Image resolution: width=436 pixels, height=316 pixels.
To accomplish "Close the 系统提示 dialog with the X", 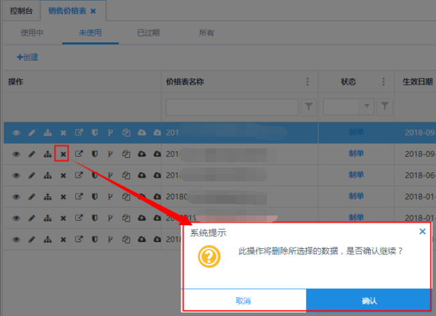I will [x=422, y=232].
